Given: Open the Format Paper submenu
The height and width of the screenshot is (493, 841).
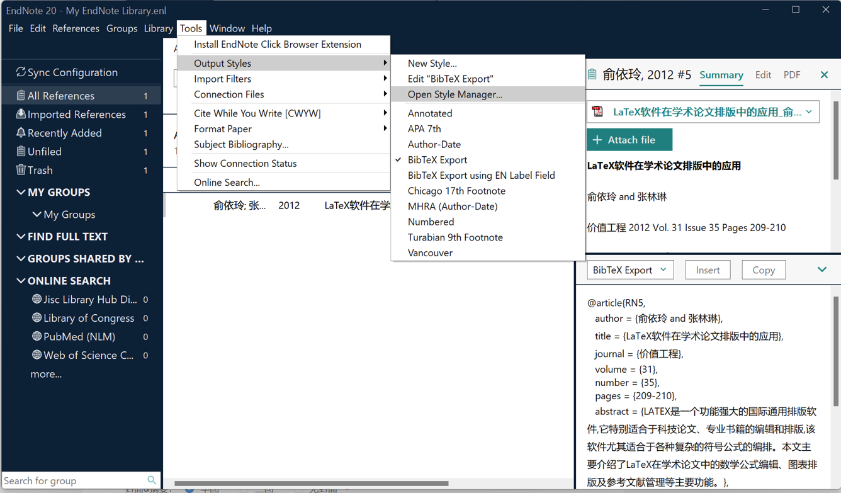Looking at the screenshot, I should coord(283,128).
